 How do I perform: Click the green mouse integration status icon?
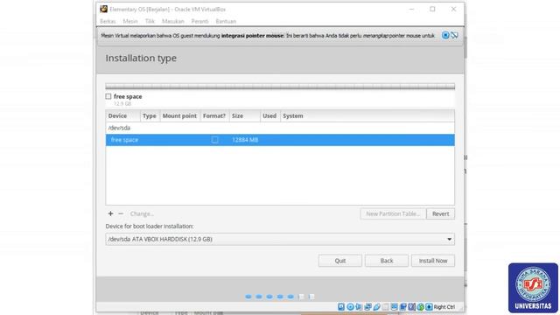[x=420, y=307]
